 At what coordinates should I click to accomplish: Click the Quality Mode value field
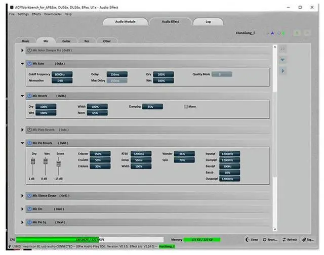(x=222, y=74)
